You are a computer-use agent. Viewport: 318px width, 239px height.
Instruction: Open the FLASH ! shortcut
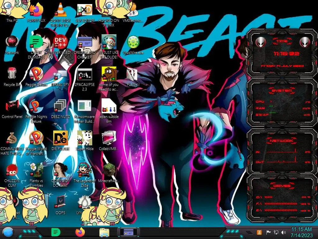click(133, 77)
